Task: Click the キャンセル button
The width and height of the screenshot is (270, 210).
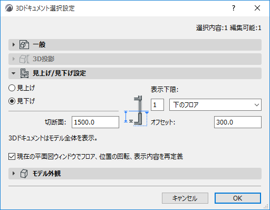Action: (x=185, y=198)
